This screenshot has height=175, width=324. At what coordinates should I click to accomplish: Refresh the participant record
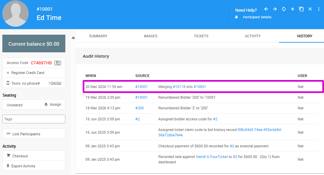tap(284, 9)
